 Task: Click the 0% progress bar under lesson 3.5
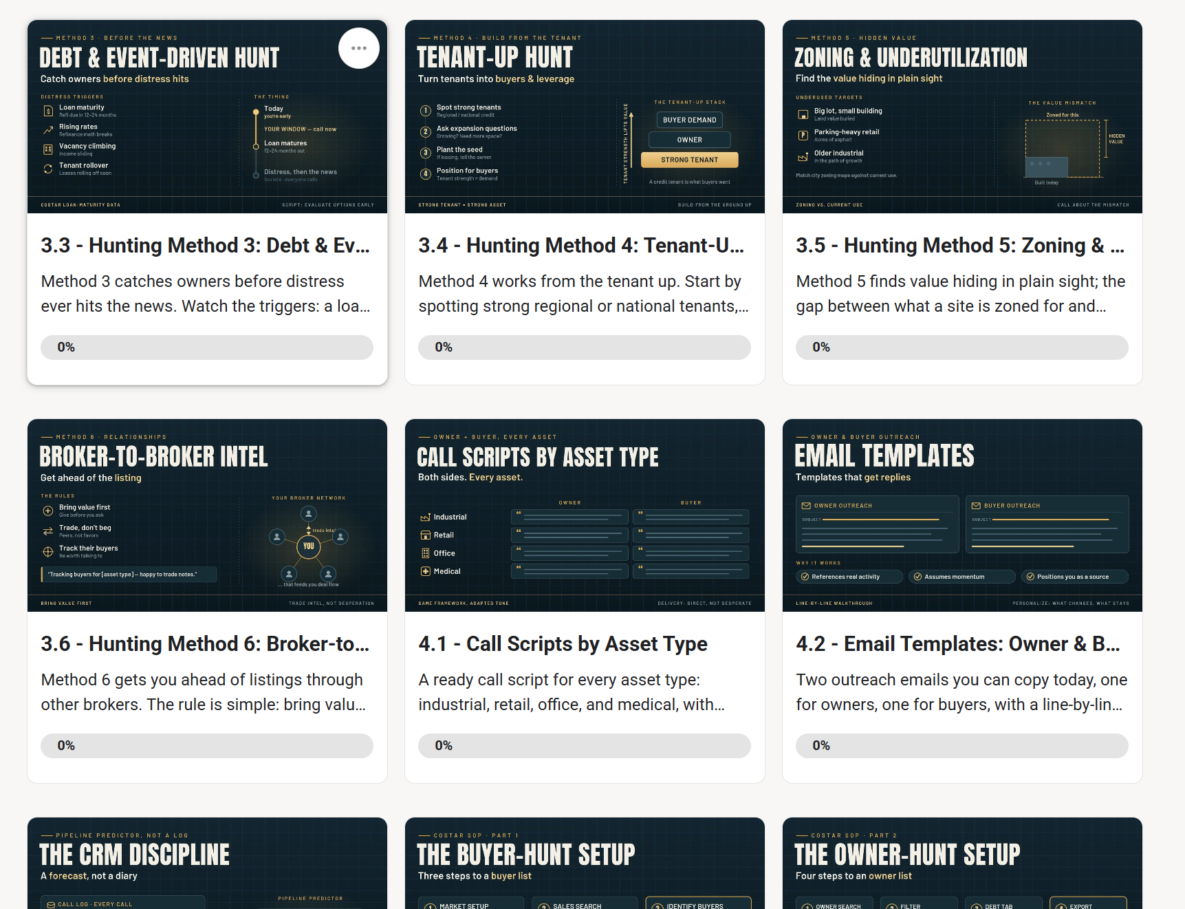coord(962,347)
